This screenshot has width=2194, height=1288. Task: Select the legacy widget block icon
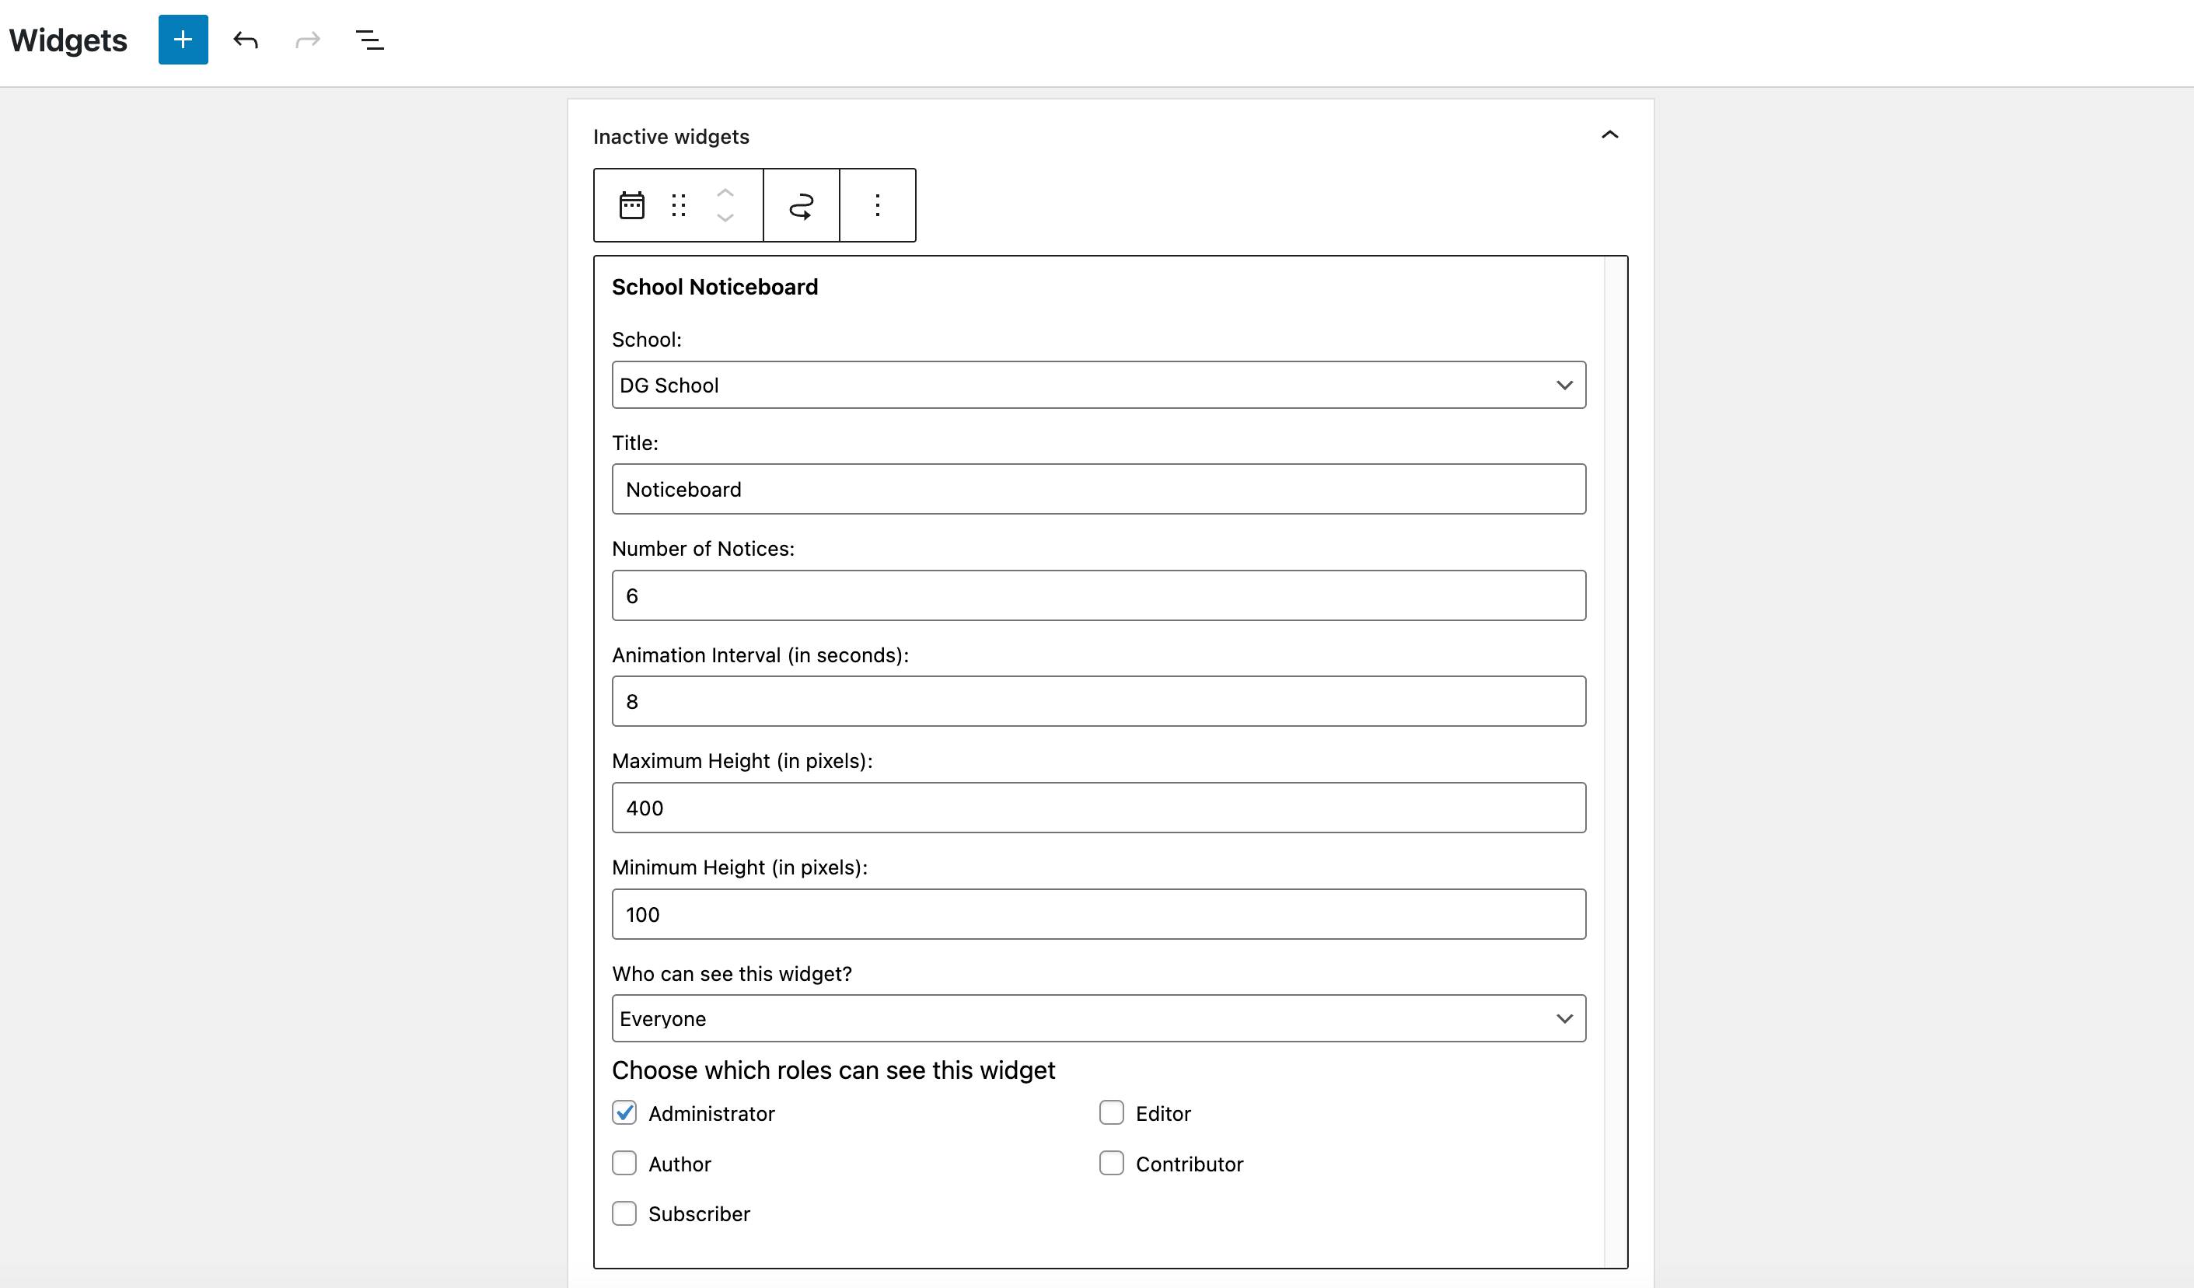tap(632, 204)
